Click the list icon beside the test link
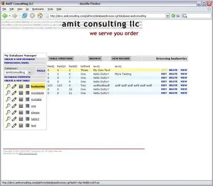Viewport: 213px width, 186px height. tap(27, 126)
